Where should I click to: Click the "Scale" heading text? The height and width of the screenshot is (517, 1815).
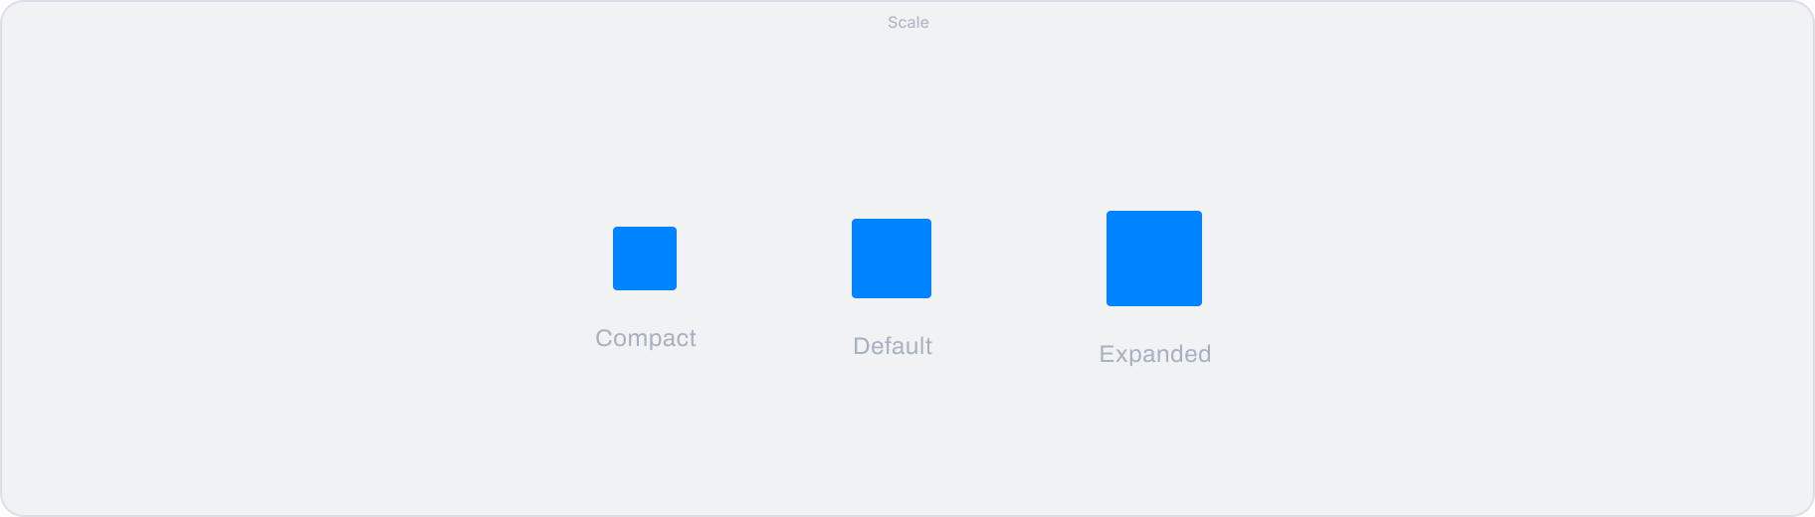(908, 22)
